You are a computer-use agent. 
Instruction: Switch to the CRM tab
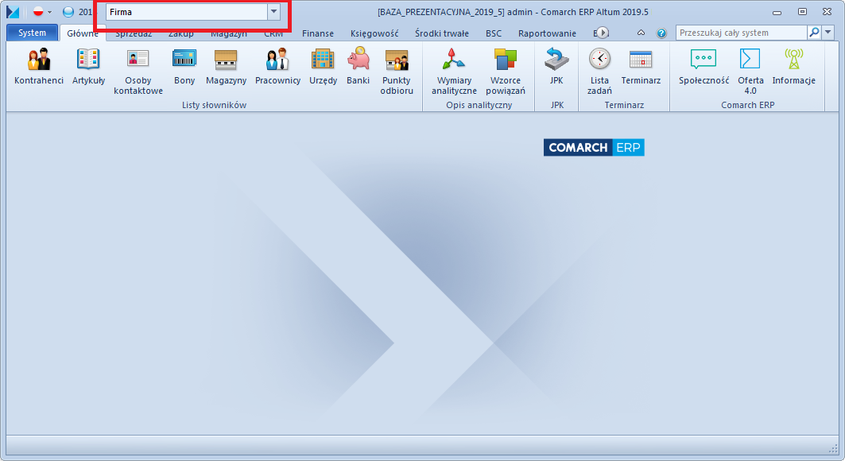click(x=273, y=33)
